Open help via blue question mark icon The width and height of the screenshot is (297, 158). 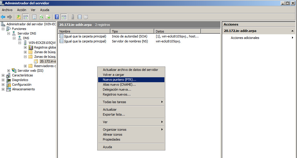point(57,17)
